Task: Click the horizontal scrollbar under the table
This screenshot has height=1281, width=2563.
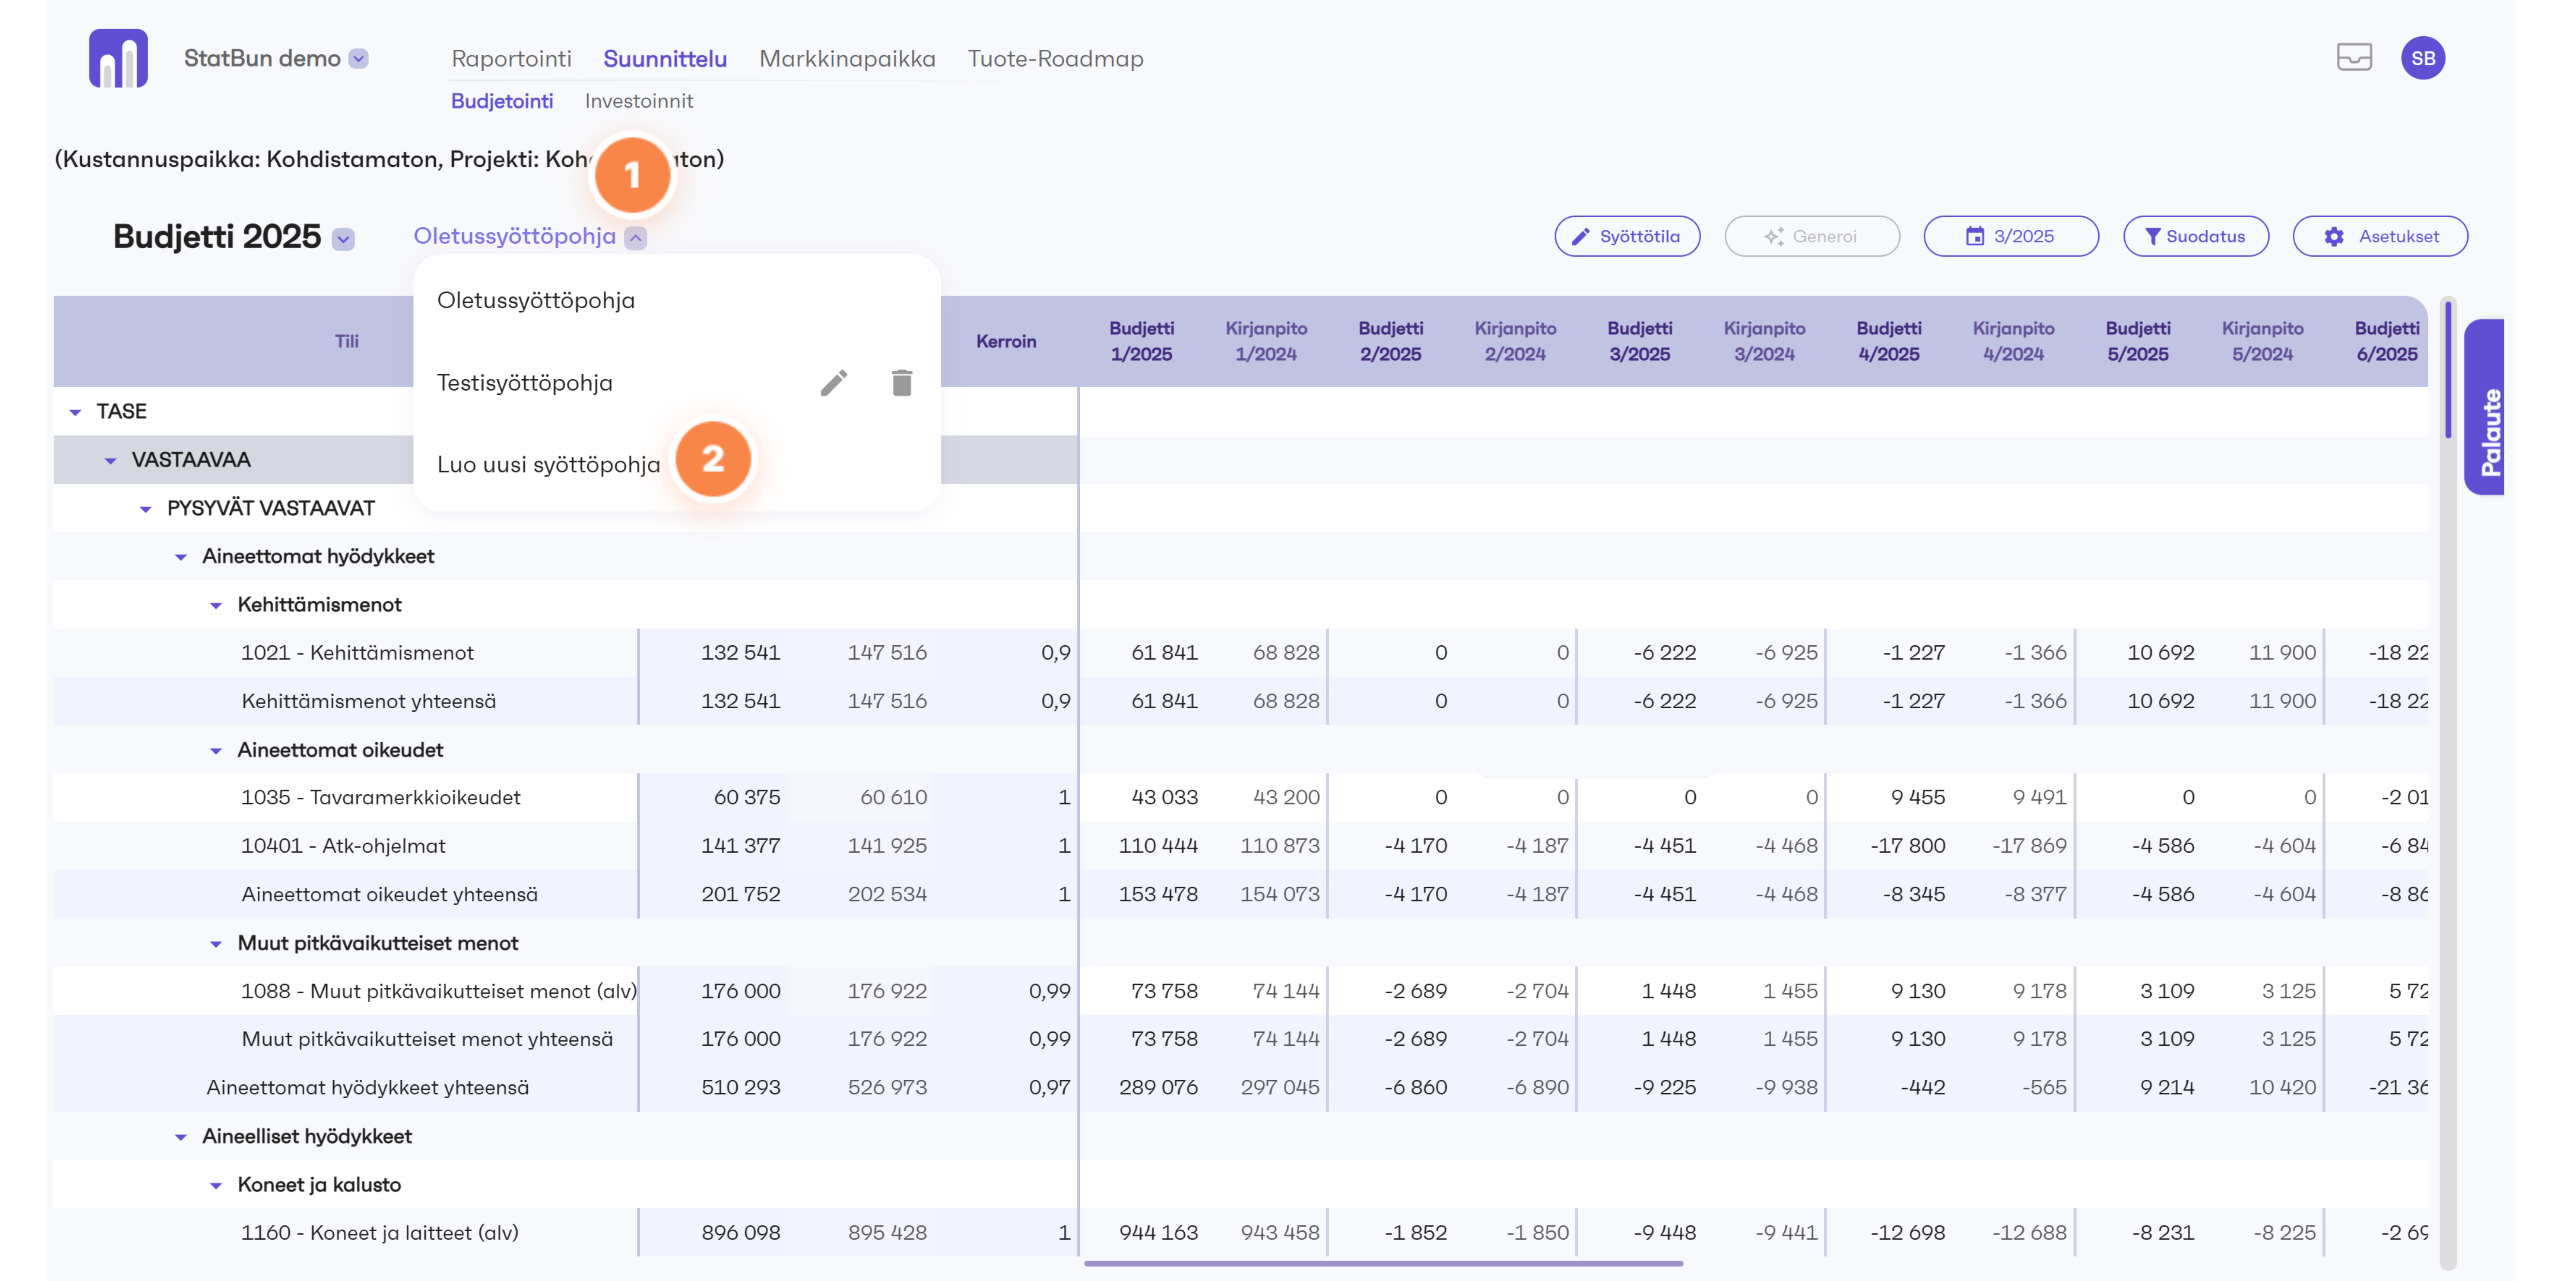Action: point(1383,1264)
